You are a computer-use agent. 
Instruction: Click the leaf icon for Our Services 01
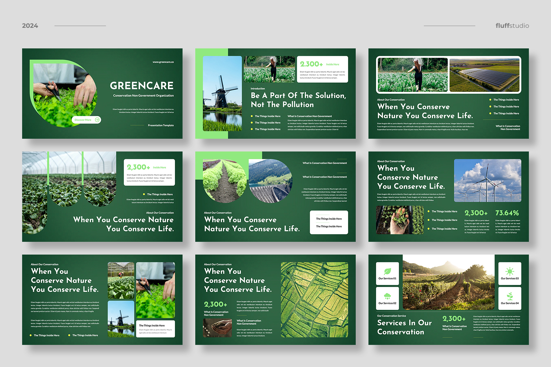pyautogui.click(x=387, y=271)
